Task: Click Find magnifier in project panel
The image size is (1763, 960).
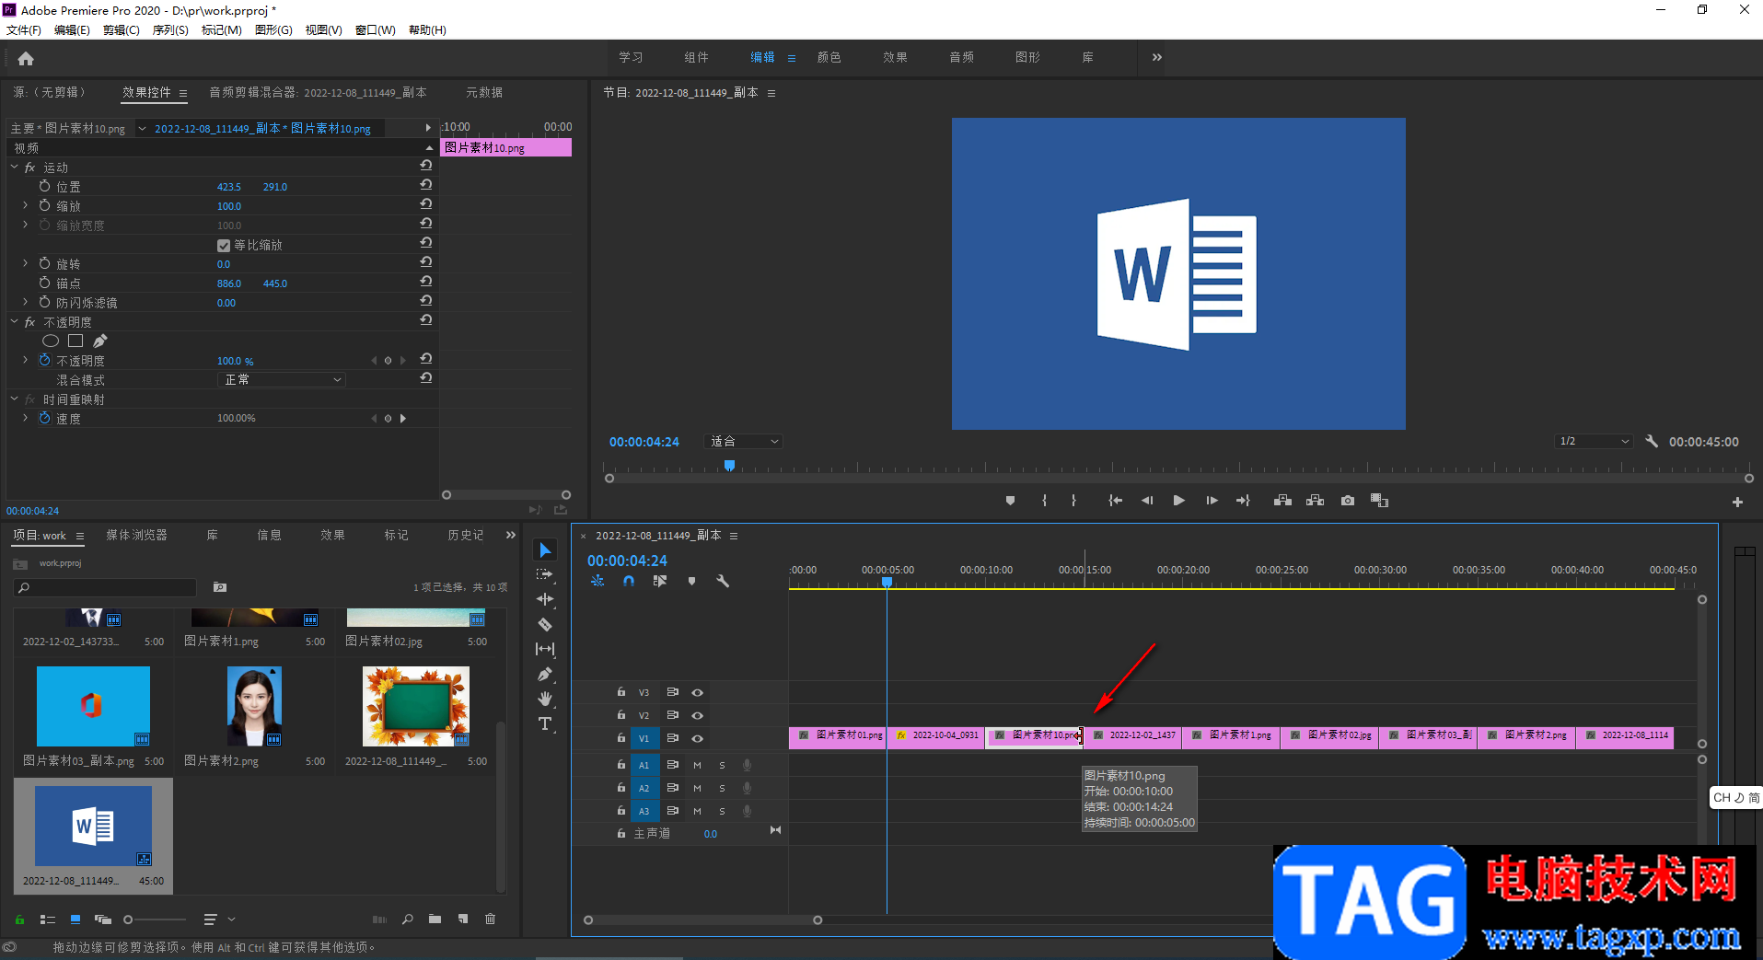Action: (408, 919)
